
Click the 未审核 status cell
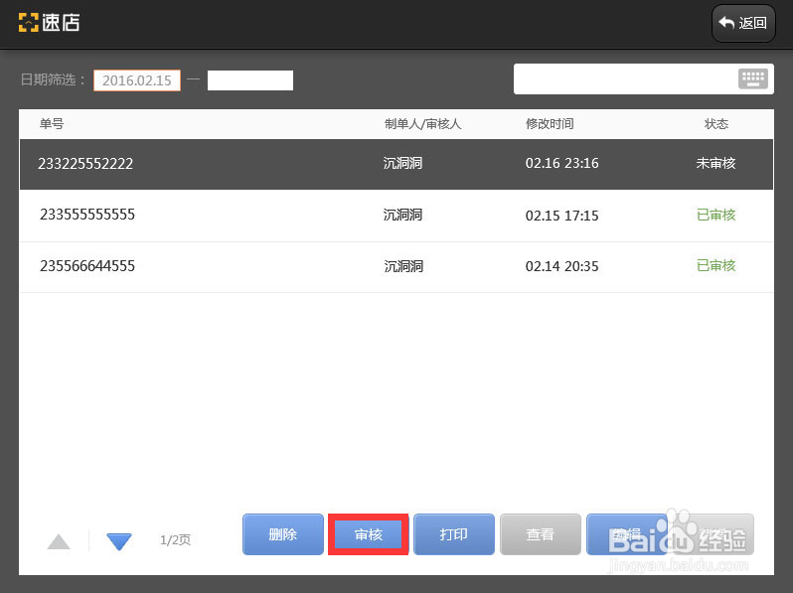point(715,163)
